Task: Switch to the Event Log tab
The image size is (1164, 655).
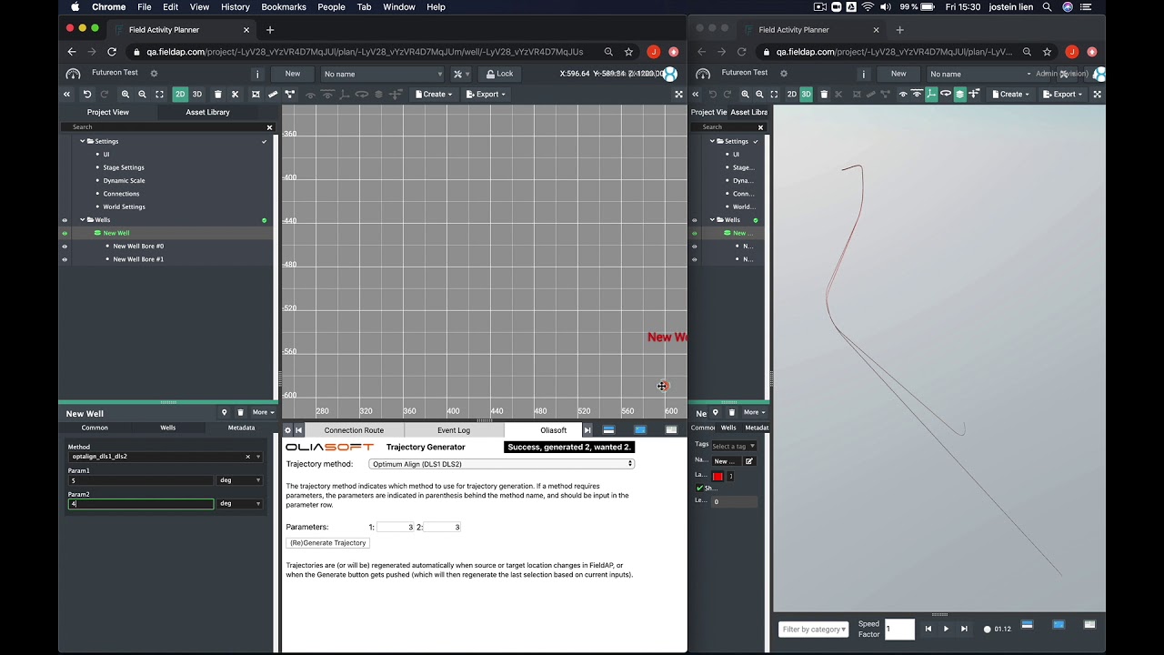Action: (453, 430)
